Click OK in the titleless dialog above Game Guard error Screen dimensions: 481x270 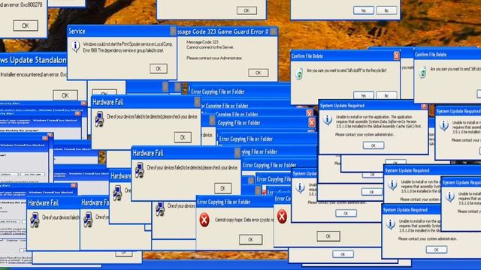point(247,10)
